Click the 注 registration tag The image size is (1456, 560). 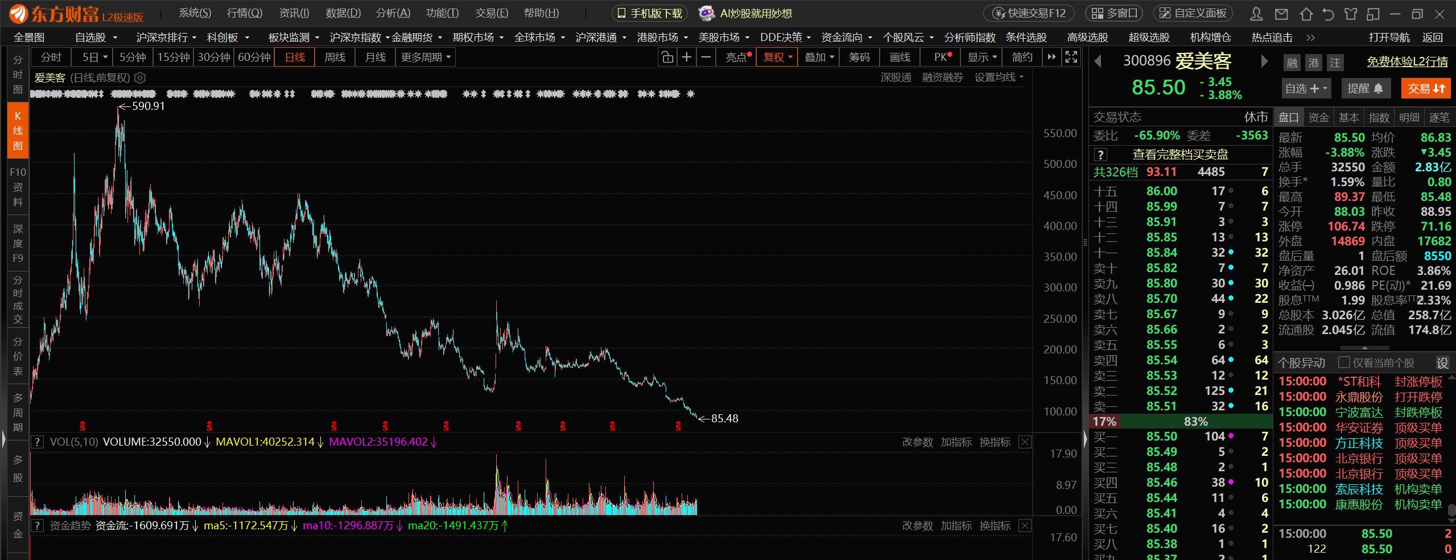click(x=1335, y=63)
